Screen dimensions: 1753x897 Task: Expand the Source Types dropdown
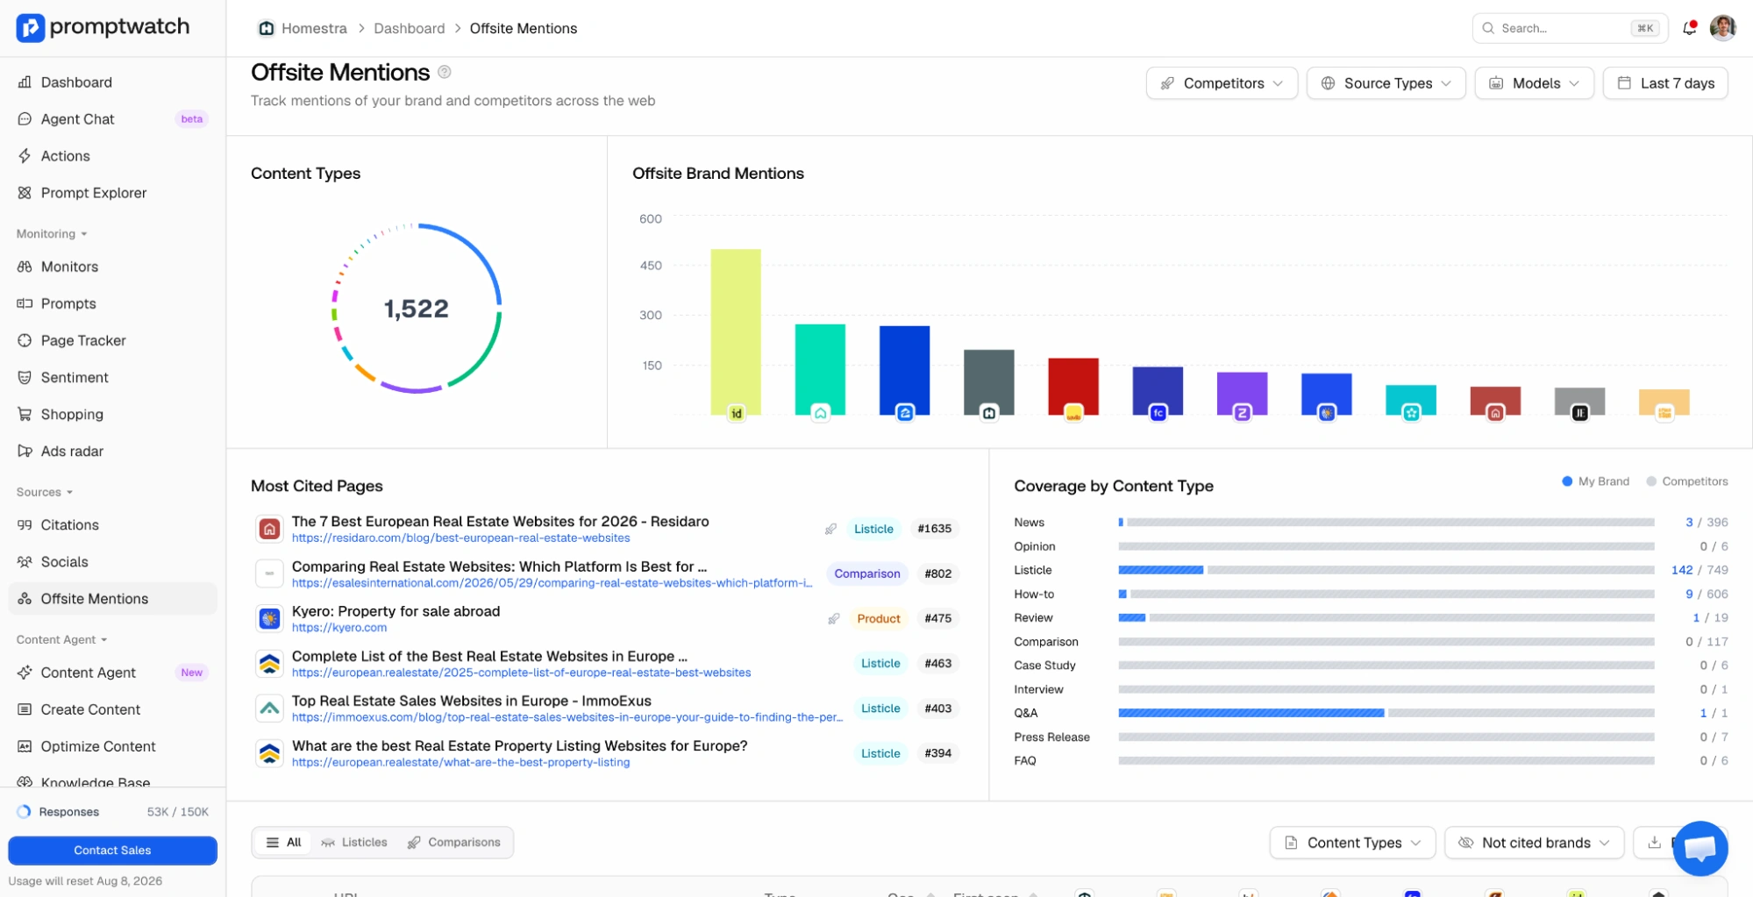1386,83
